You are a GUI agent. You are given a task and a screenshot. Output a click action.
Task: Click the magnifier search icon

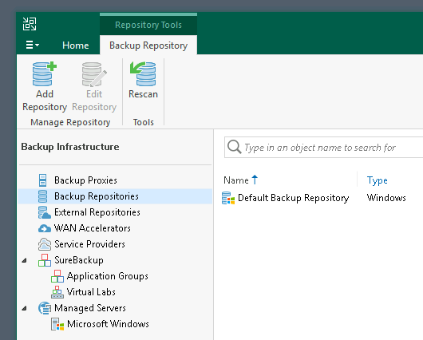234,147
